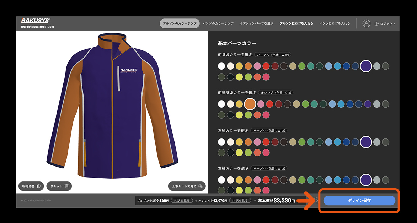Click the logout icon in header
The height and width of the screenshot is (223, 417).
pos(377,24)
